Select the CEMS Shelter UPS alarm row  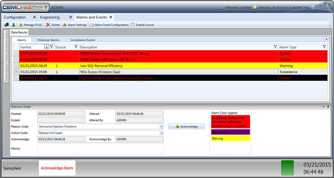tap(170, 59)
